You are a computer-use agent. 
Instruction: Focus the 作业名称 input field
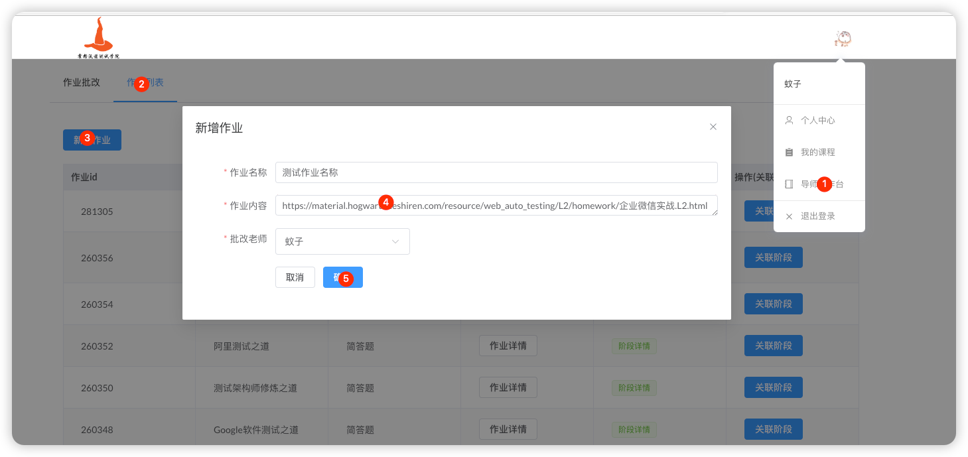tap(496, 172)
